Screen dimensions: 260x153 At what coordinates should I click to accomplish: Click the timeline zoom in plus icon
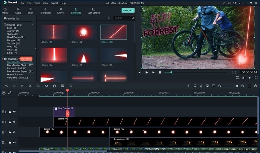point(243,86)
